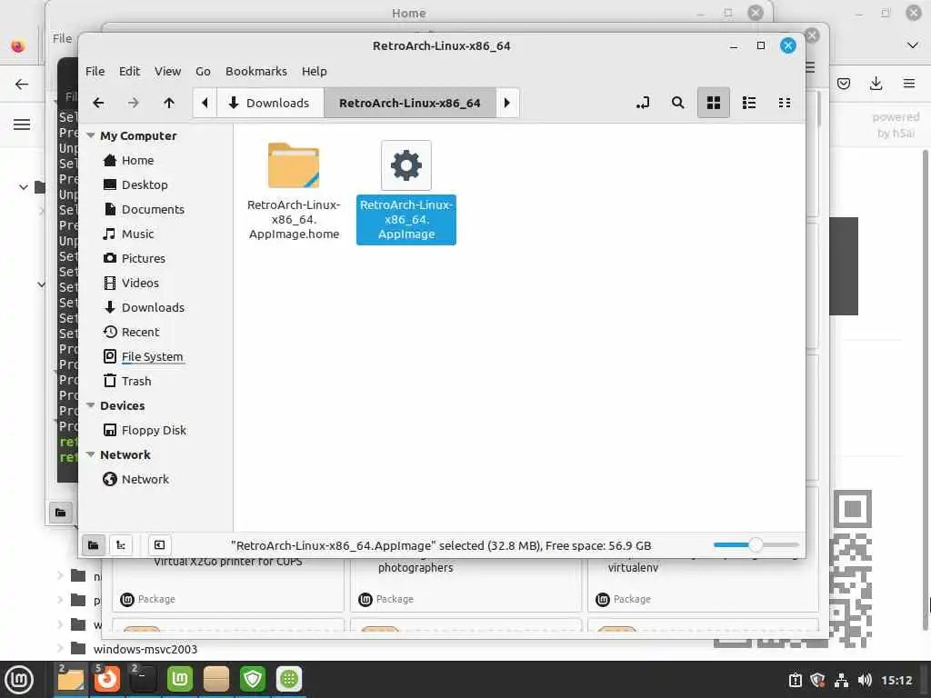This screenshot has width=931, height=698.
Task: Click the Firefox Pocket icon
Action: click(x=843, y=84)
